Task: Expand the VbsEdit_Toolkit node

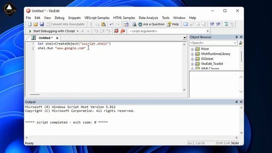Action: (192, 64)
